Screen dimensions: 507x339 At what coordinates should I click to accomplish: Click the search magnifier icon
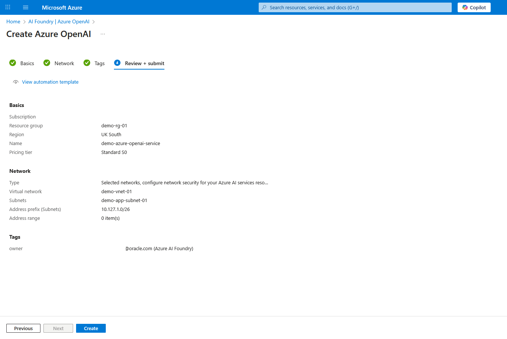(264, 7)
